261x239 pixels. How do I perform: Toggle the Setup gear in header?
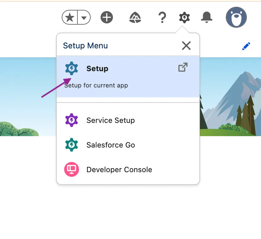coord(184,18)
